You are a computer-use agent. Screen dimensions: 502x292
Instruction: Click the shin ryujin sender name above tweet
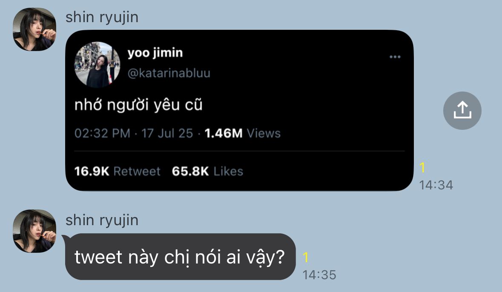[102, 17]
